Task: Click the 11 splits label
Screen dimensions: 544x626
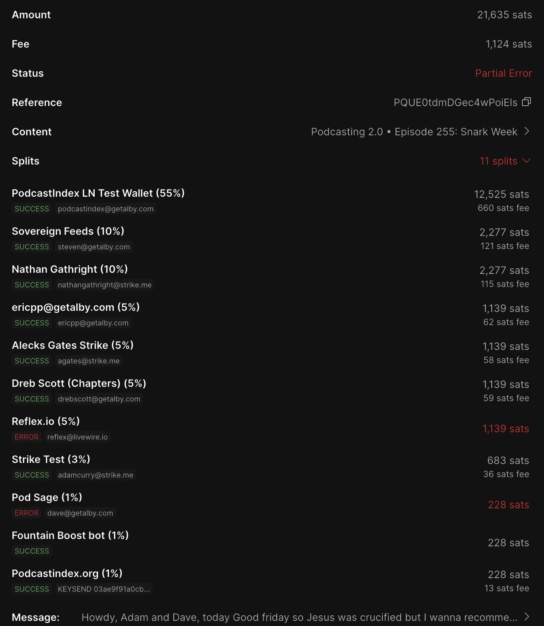Action: pyautogui.click(x=498, y=161)
